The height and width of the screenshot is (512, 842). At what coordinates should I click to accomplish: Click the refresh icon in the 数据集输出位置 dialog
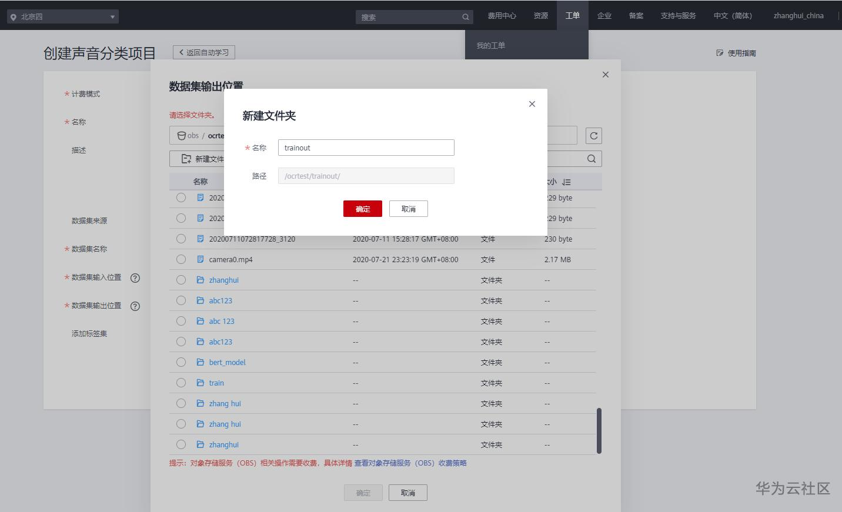click(x=594, y=136)
